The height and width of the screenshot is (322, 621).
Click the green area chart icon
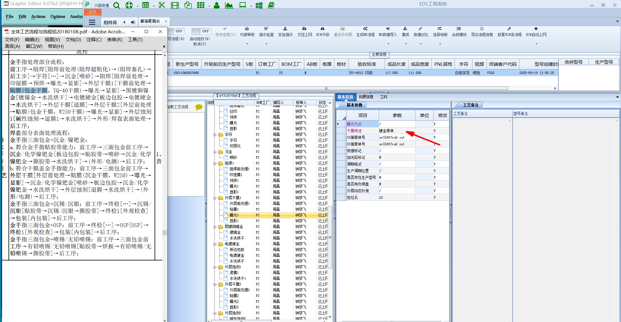[229, 5]
